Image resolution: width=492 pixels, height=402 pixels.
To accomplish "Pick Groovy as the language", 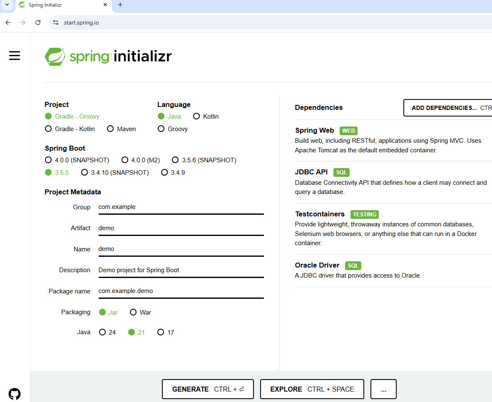I will coord(173,129).
